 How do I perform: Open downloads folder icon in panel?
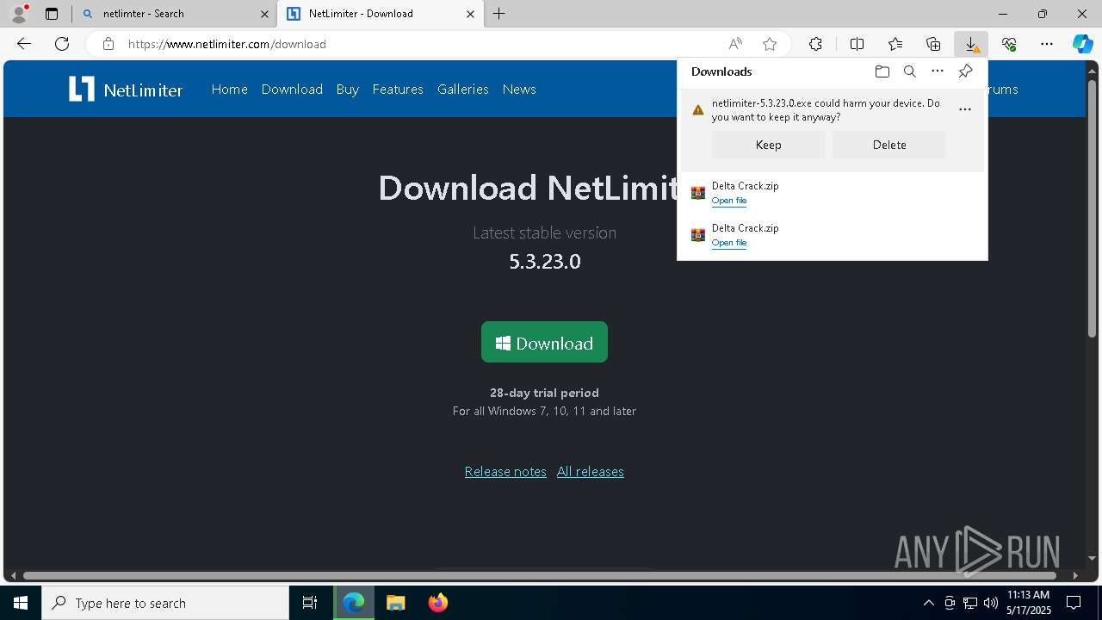pyautogui.click(x=882, y=71)
